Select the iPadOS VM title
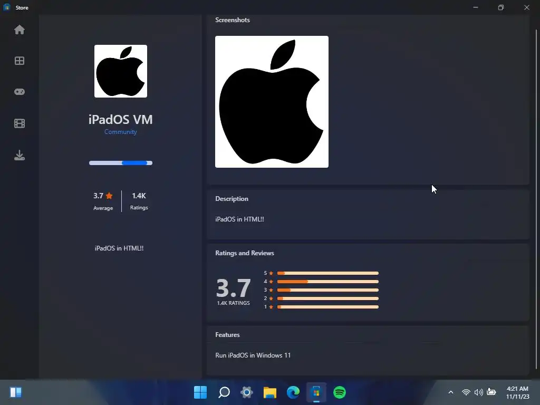 [x=121, y=120]
